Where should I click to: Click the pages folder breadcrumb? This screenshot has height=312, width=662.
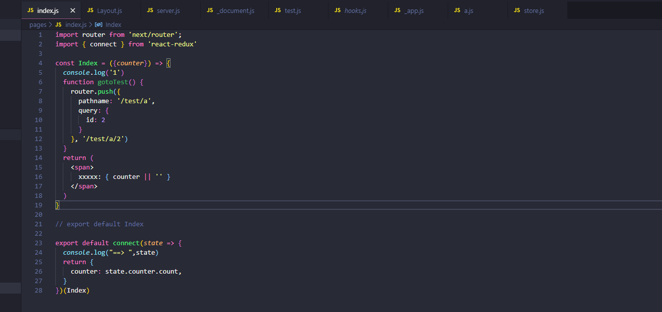[38, 24]
